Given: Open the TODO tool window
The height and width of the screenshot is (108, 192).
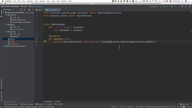Looking at the screenshot, I should point(59,104).
